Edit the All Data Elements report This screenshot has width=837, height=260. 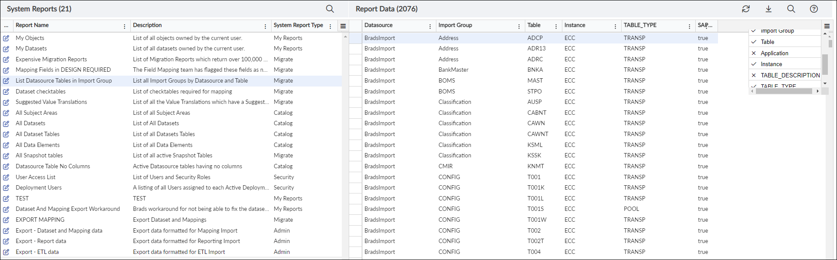pos(6,145)
